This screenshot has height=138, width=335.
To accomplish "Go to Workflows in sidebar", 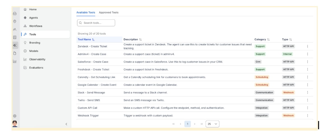I will coord(45,26).
